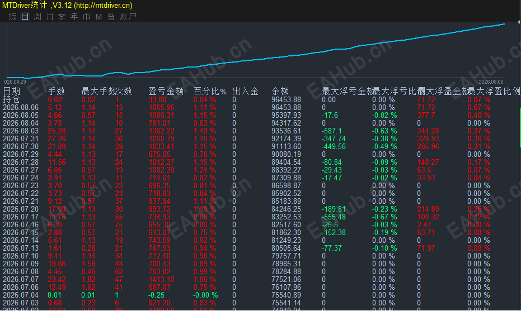Click max floating loss -555.48
521x311 pixels.
(x=334, y=217)
